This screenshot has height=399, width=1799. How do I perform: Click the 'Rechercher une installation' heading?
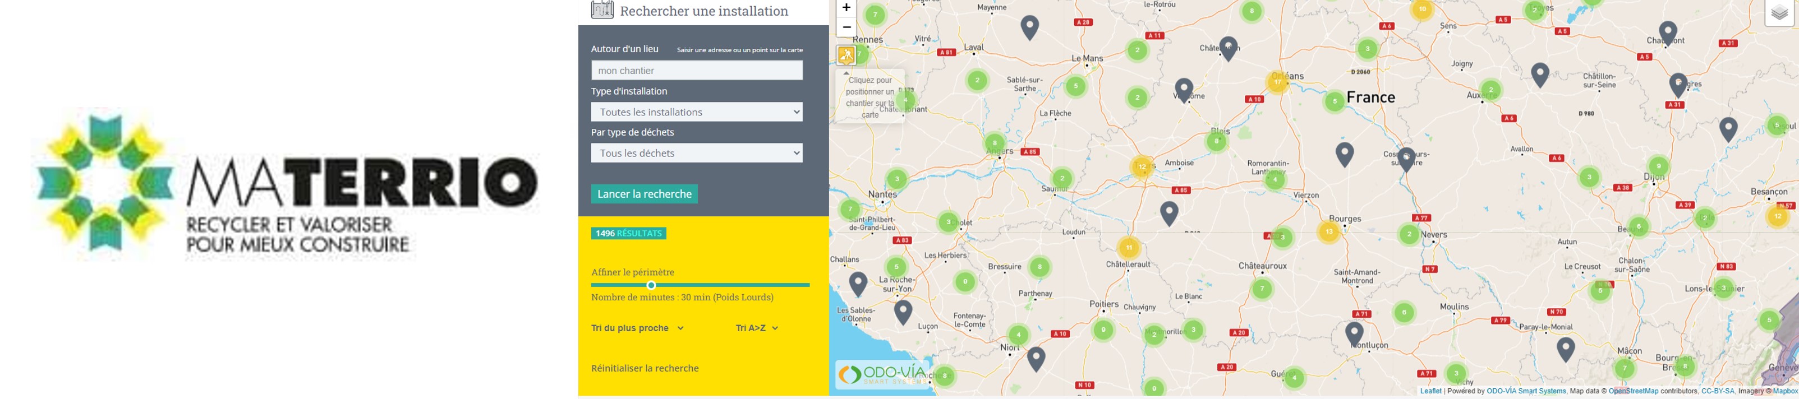pyautogui.click(x=704, y=11)
